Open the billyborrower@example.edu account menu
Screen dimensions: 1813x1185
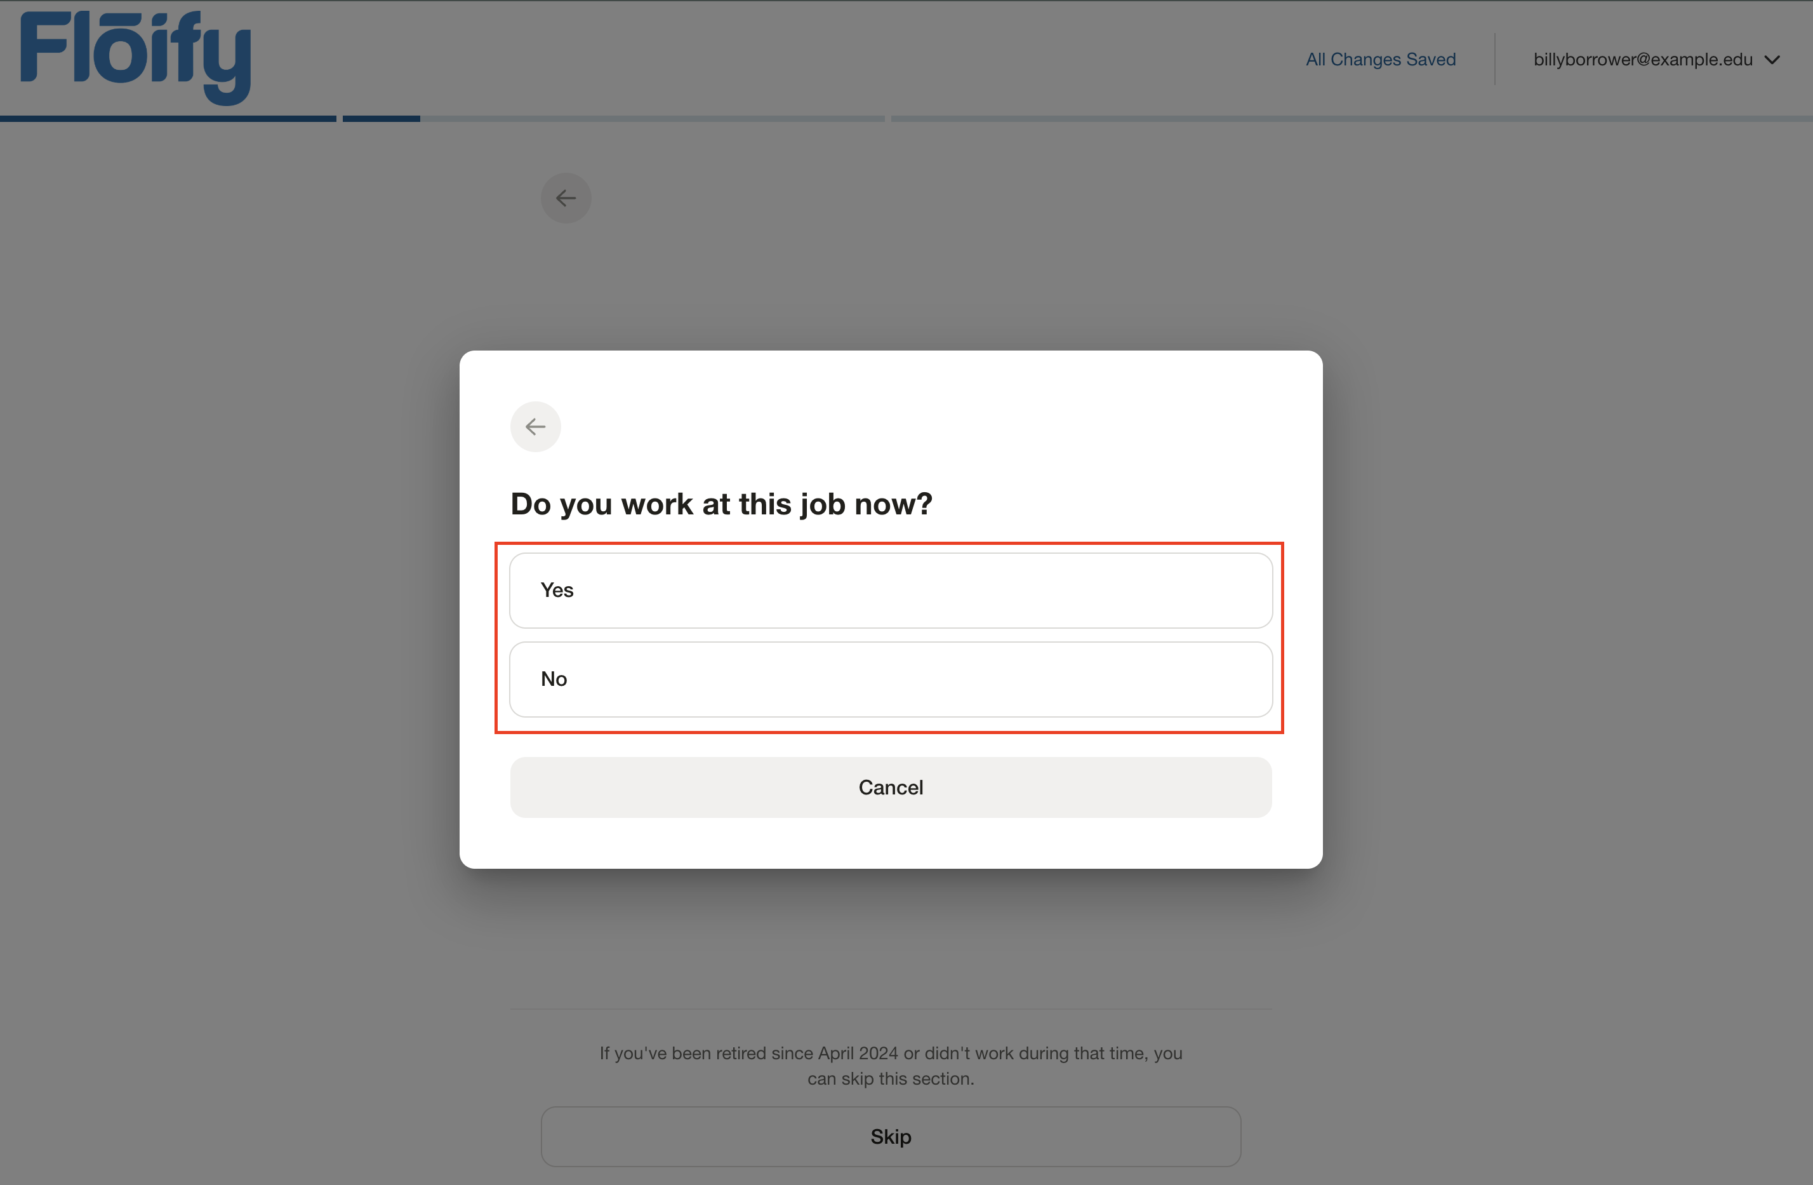(1642, 60)
